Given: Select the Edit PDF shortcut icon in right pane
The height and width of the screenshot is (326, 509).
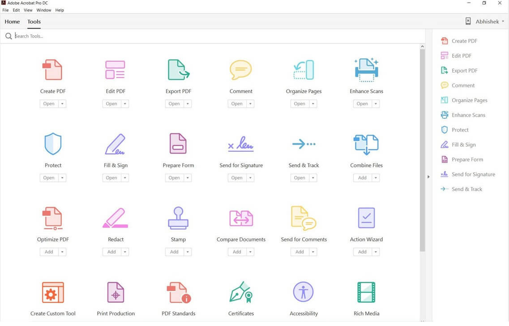Looking at the screenshot, I should [445, 56].
